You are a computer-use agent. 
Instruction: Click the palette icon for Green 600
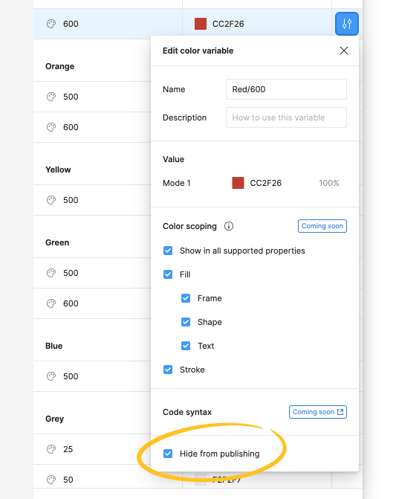pyautogui.click(x=51, y=303)
